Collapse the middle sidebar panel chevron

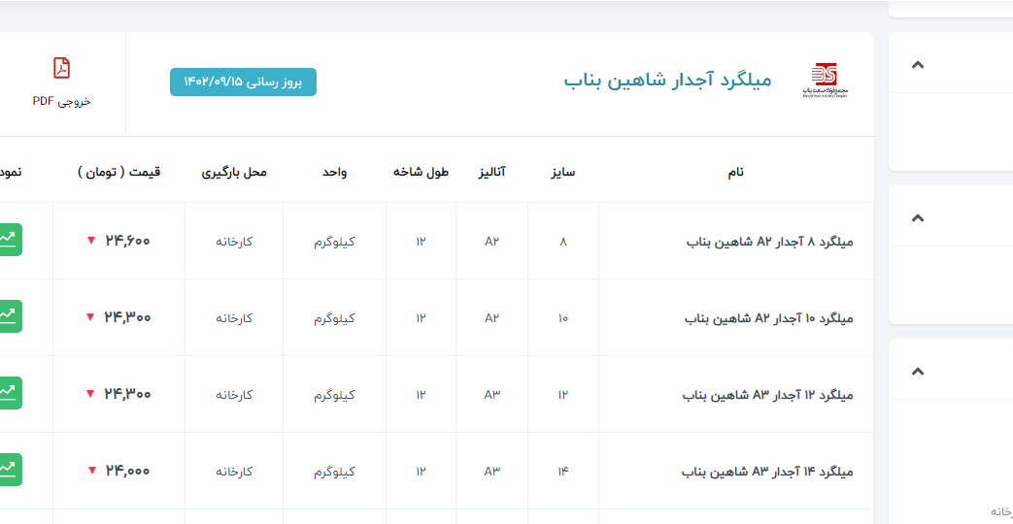click(x=917, y=217)
